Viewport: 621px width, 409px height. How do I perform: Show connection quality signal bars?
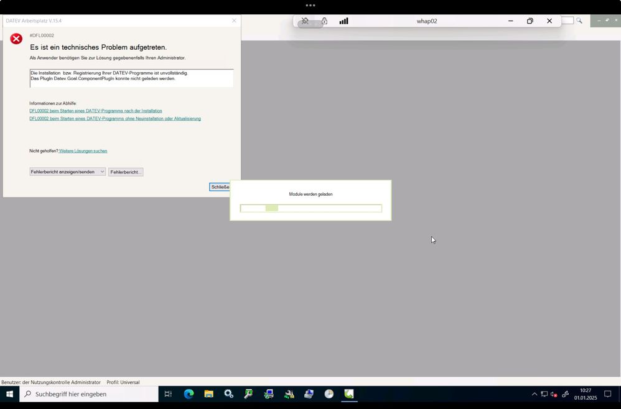(343, 21)
